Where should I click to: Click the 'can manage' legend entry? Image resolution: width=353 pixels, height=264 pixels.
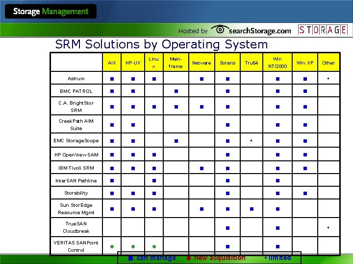(x=152, y=258)
